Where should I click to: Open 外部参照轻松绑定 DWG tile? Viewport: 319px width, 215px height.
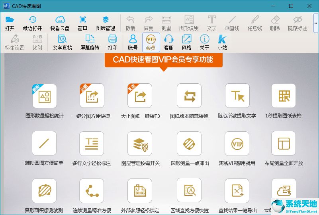[x=140, y=191]
